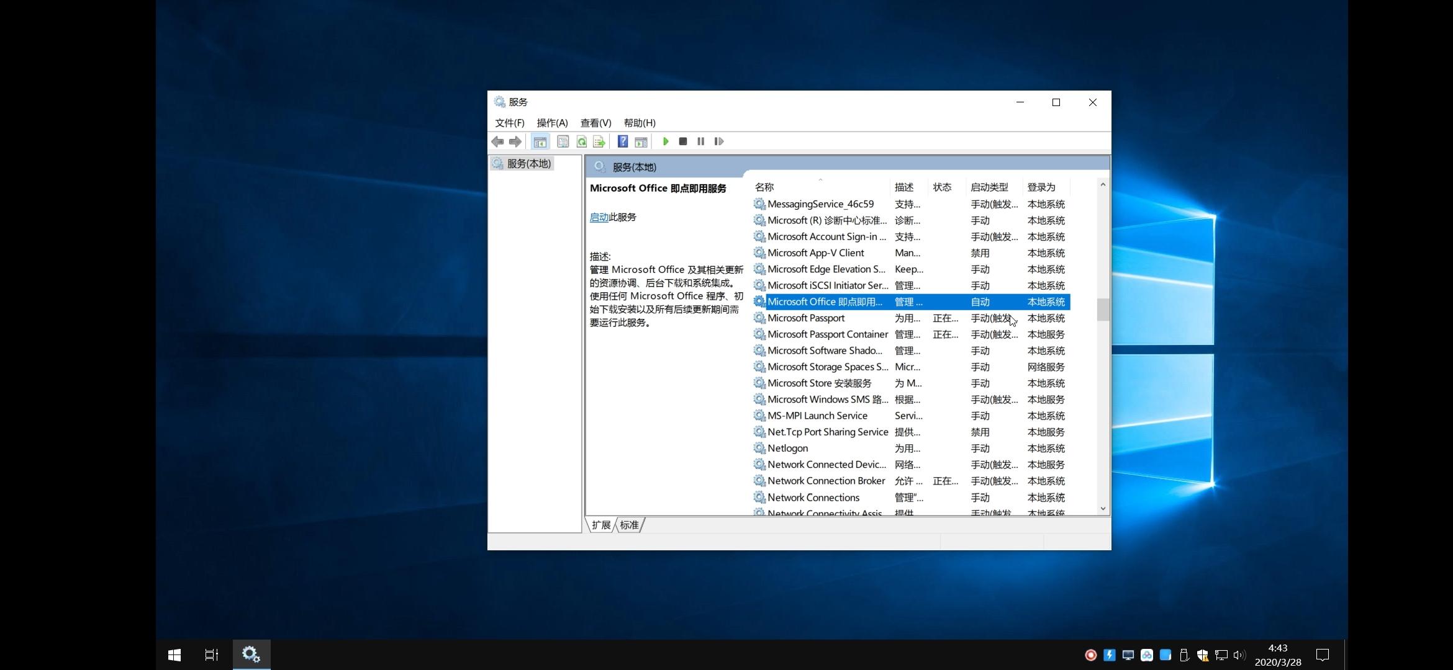Open Properties via the toolbar icon
Screen dimensions: 1453x670
(563, 142)
